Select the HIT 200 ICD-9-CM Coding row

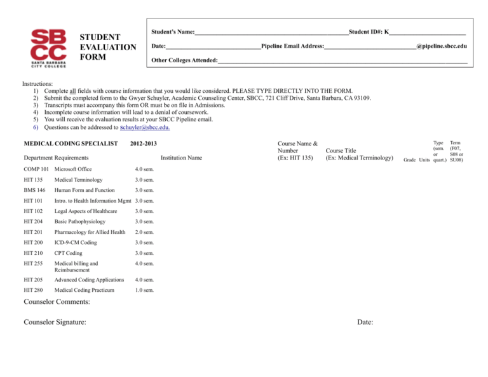click(89, 242)
